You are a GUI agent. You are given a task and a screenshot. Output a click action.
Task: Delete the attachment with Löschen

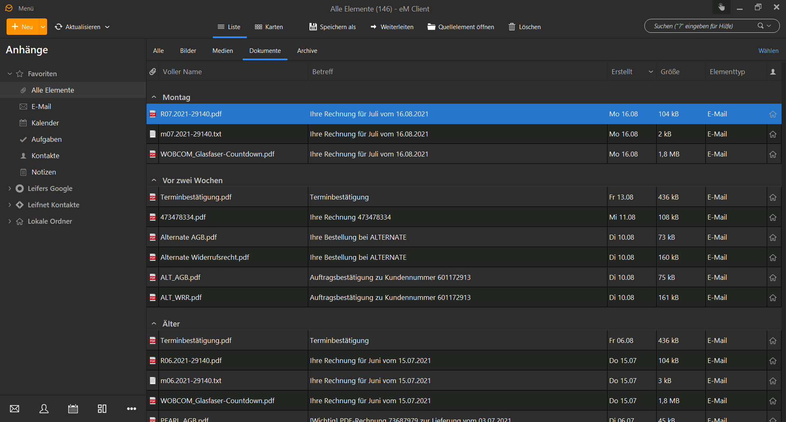524,27
